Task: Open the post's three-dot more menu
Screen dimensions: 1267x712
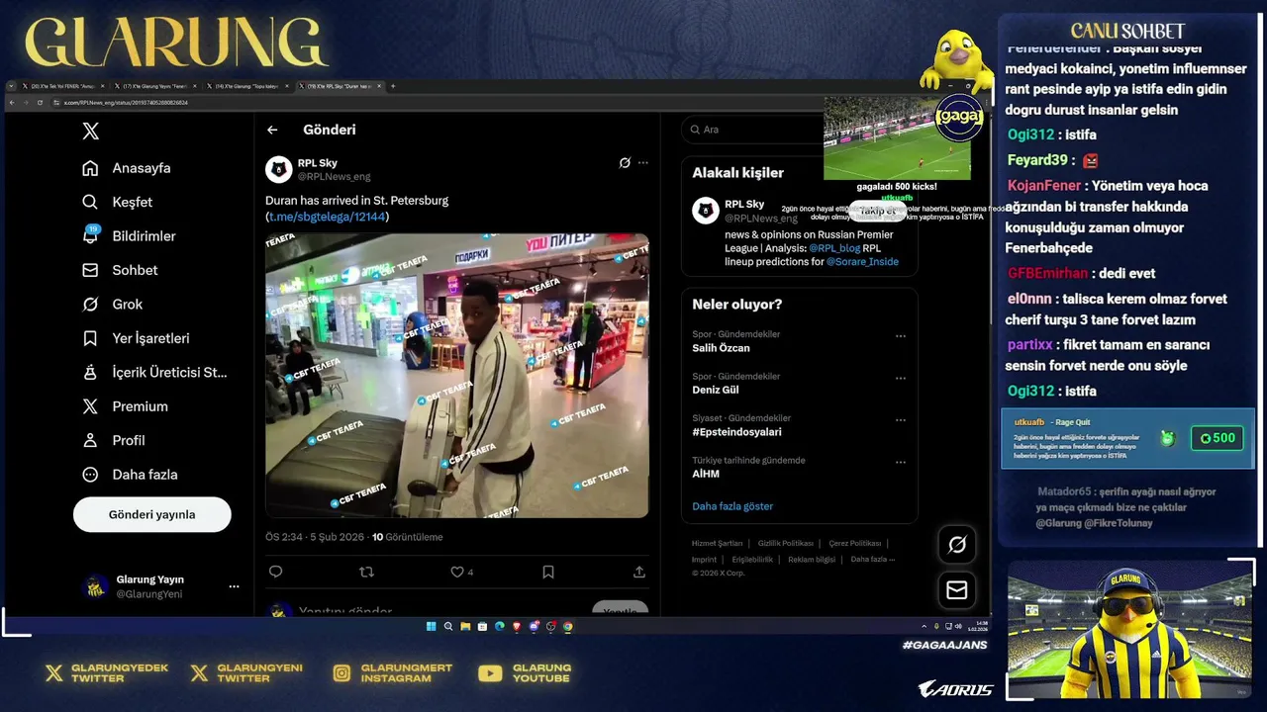Action: [x=643, y=163]
